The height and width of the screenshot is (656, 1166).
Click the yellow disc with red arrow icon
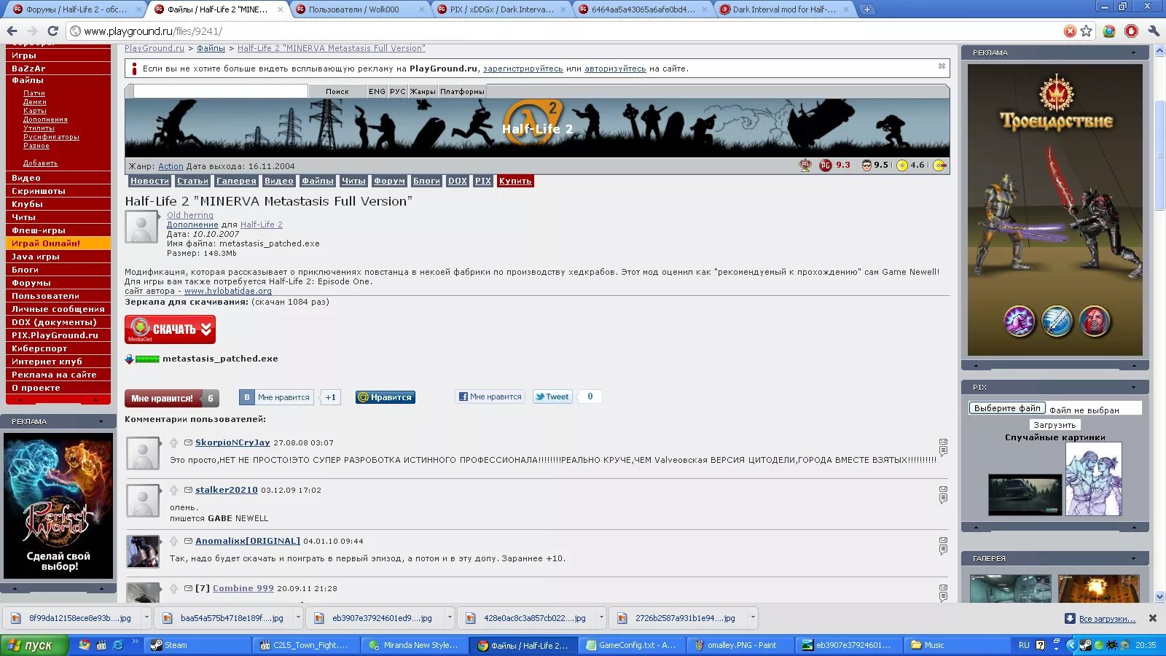tap(940, 165)
